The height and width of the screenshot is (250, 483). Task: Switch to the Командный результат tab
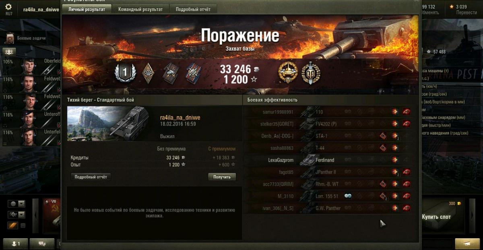140,9
